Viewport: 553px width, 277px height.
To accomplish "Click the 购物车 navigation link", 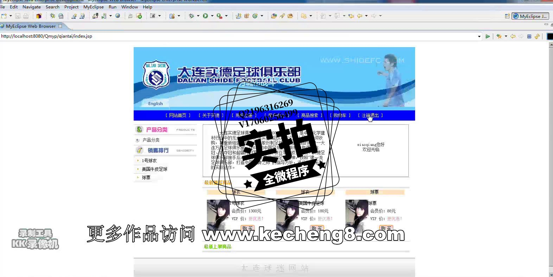I will click(x=340, y=115).
